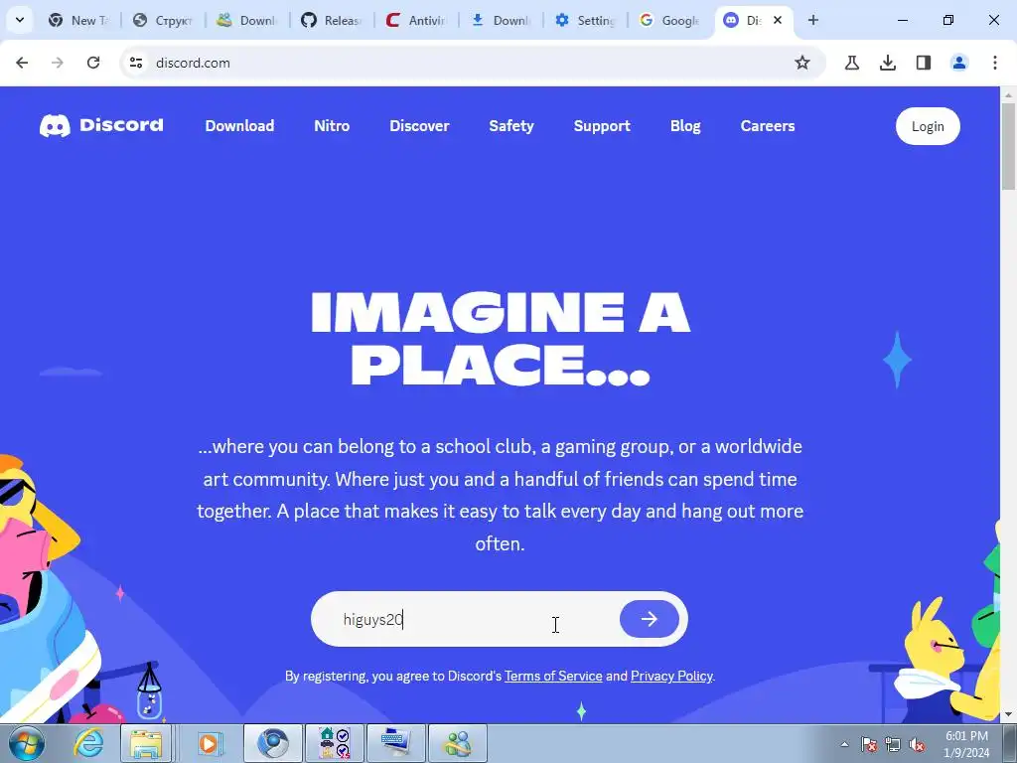
Task: Switch to the Cyrillic-titled globe icon tab
Action: [x=162, y=20]
